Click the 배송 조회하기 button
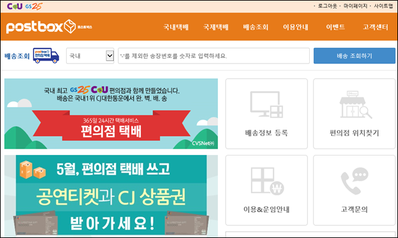Screen dimensions: 398x238 [x=355, y=56]
